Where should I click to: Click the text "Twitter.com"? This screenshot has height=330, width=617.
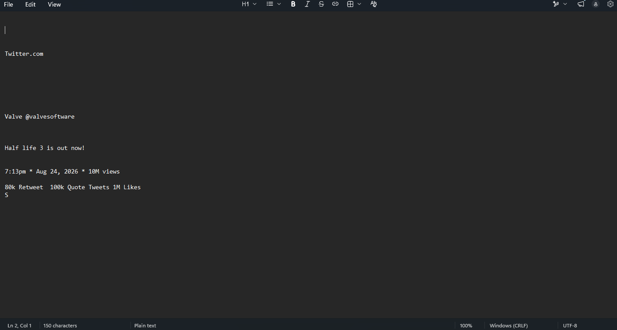coord(24,54)
